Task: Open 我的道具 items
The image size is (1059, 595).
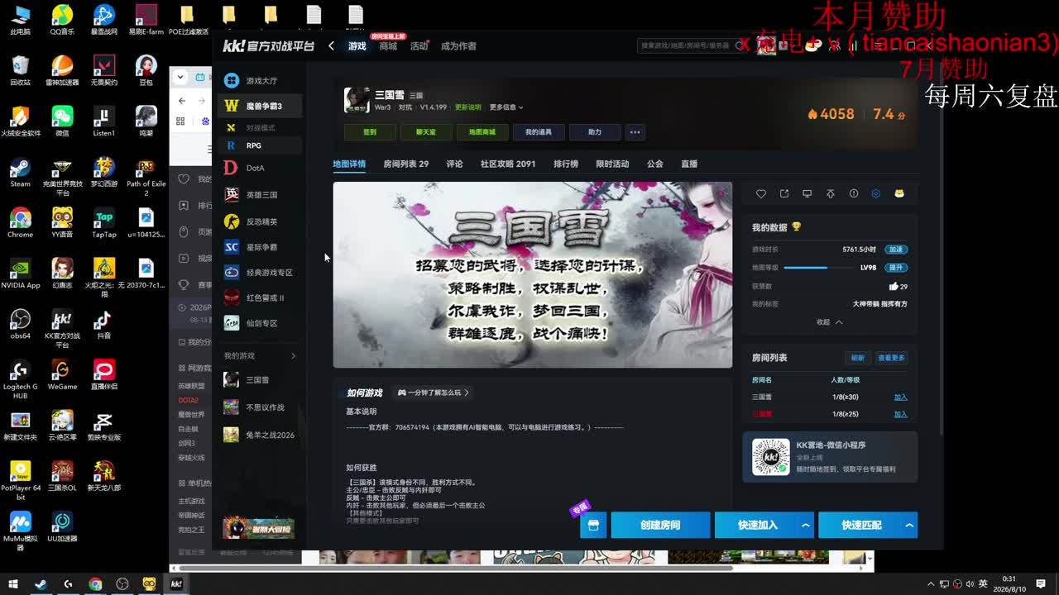Action: 538,132
